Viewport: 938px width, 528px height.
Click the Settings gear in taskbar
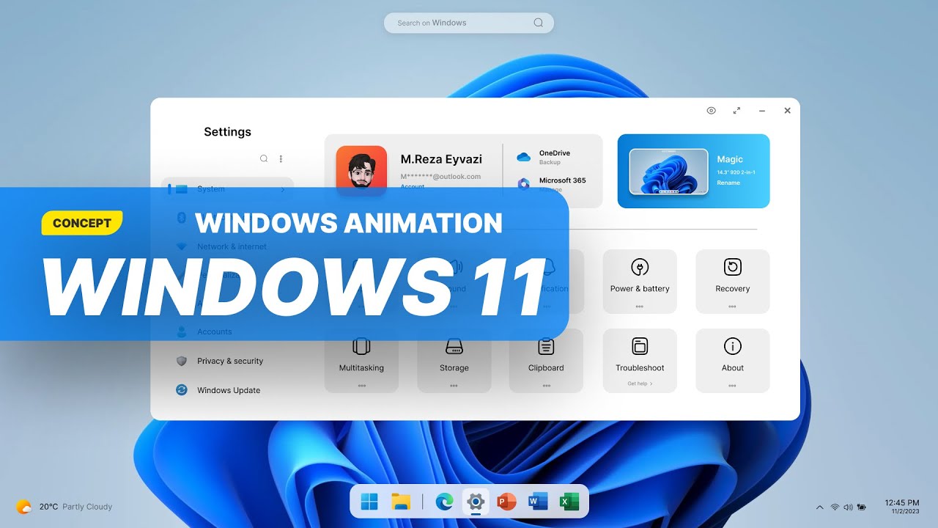tap(476, 502)
